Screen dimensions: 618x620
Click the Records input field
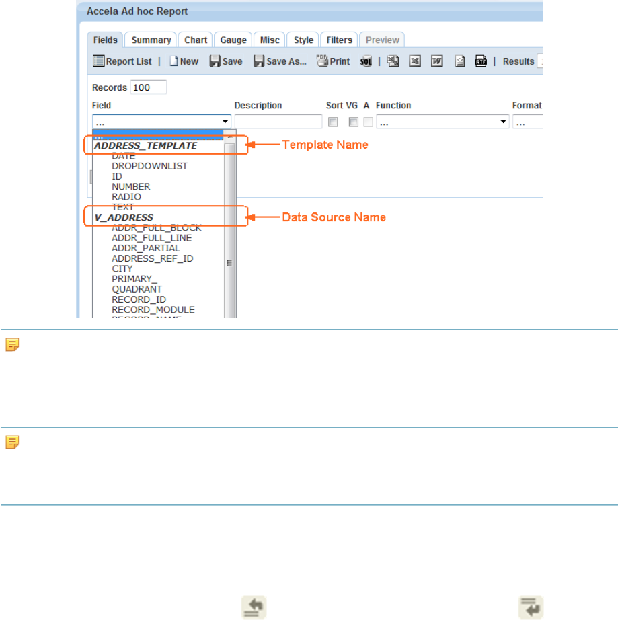point(149,87)
